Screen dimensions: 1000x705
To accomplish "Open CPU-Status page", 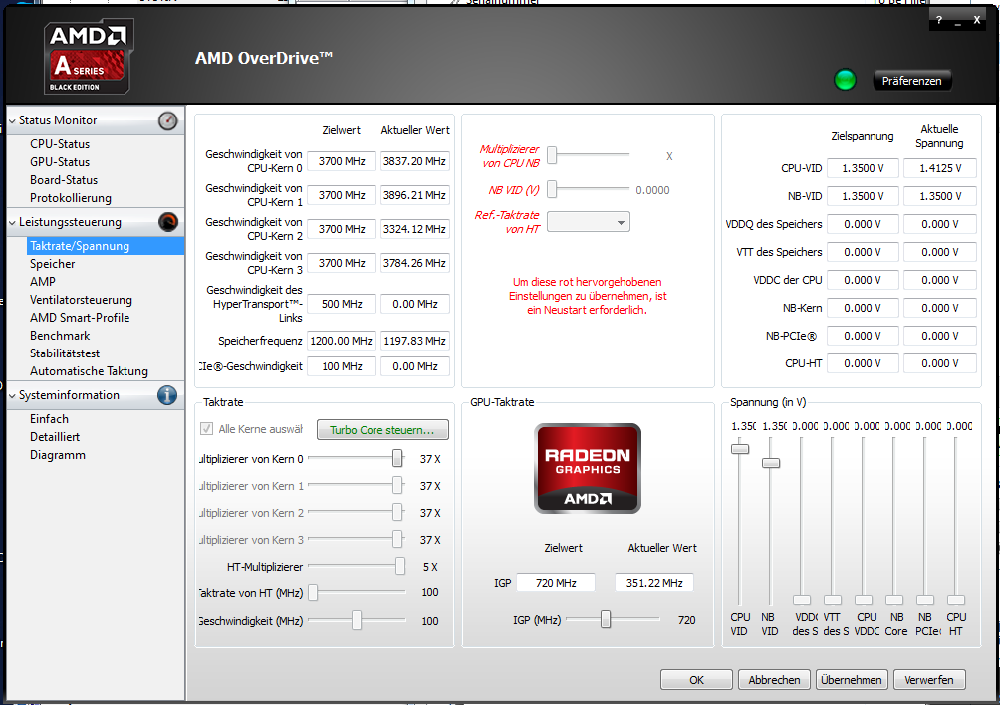I will (60, 144).
